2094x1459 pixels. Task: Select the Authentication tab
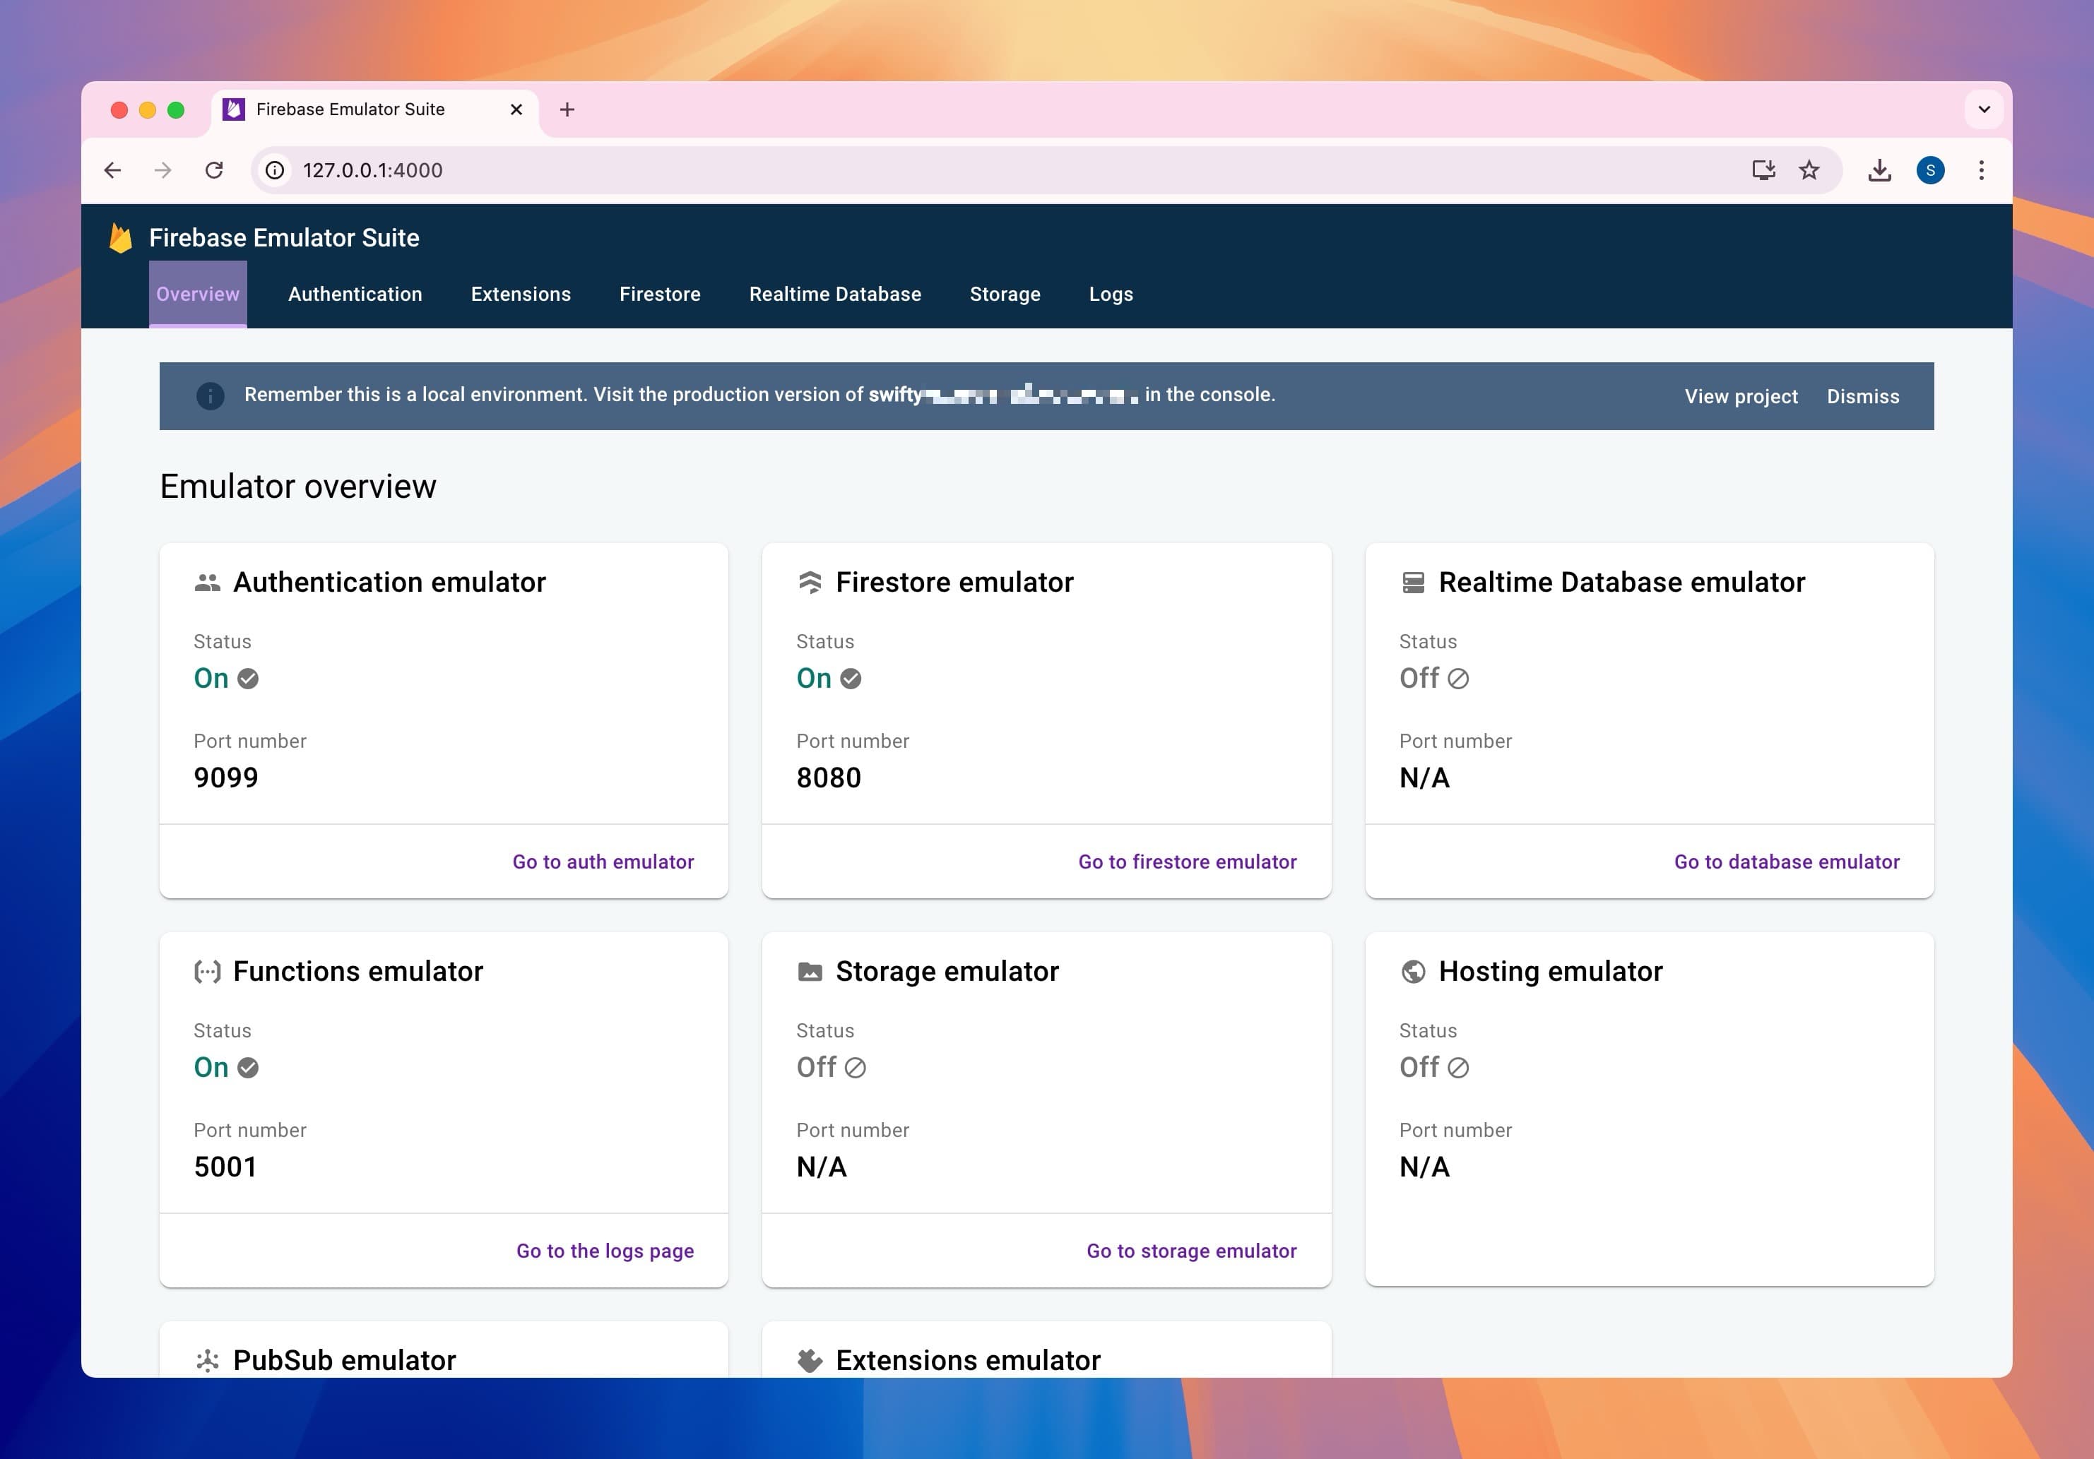point(353,294)
